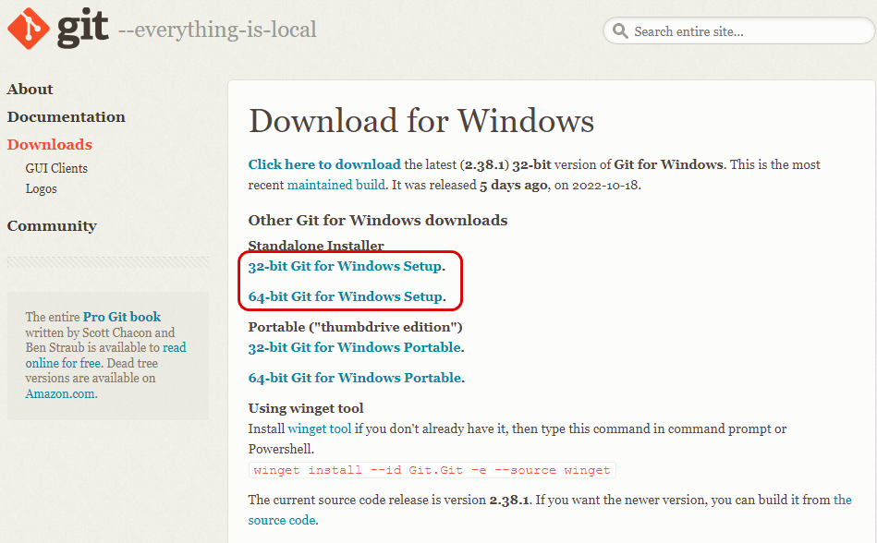This screenshot has width=877, height=543.
Task: Click the Git diamond logo icon
Action: [29, 29]
